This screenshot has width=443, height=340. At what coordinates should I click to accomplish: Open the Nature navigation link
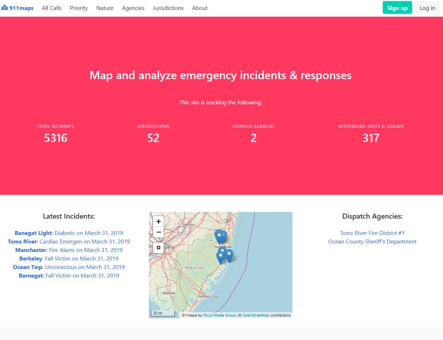[x=105, y=8]
